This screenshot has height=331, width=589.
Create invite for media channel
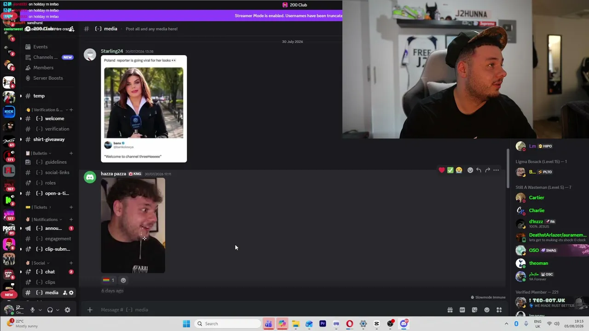(x=65, y=293)
